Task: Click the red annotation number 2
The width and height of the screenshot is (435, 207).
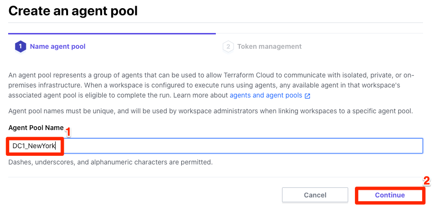Action: (x=426, y=181)
